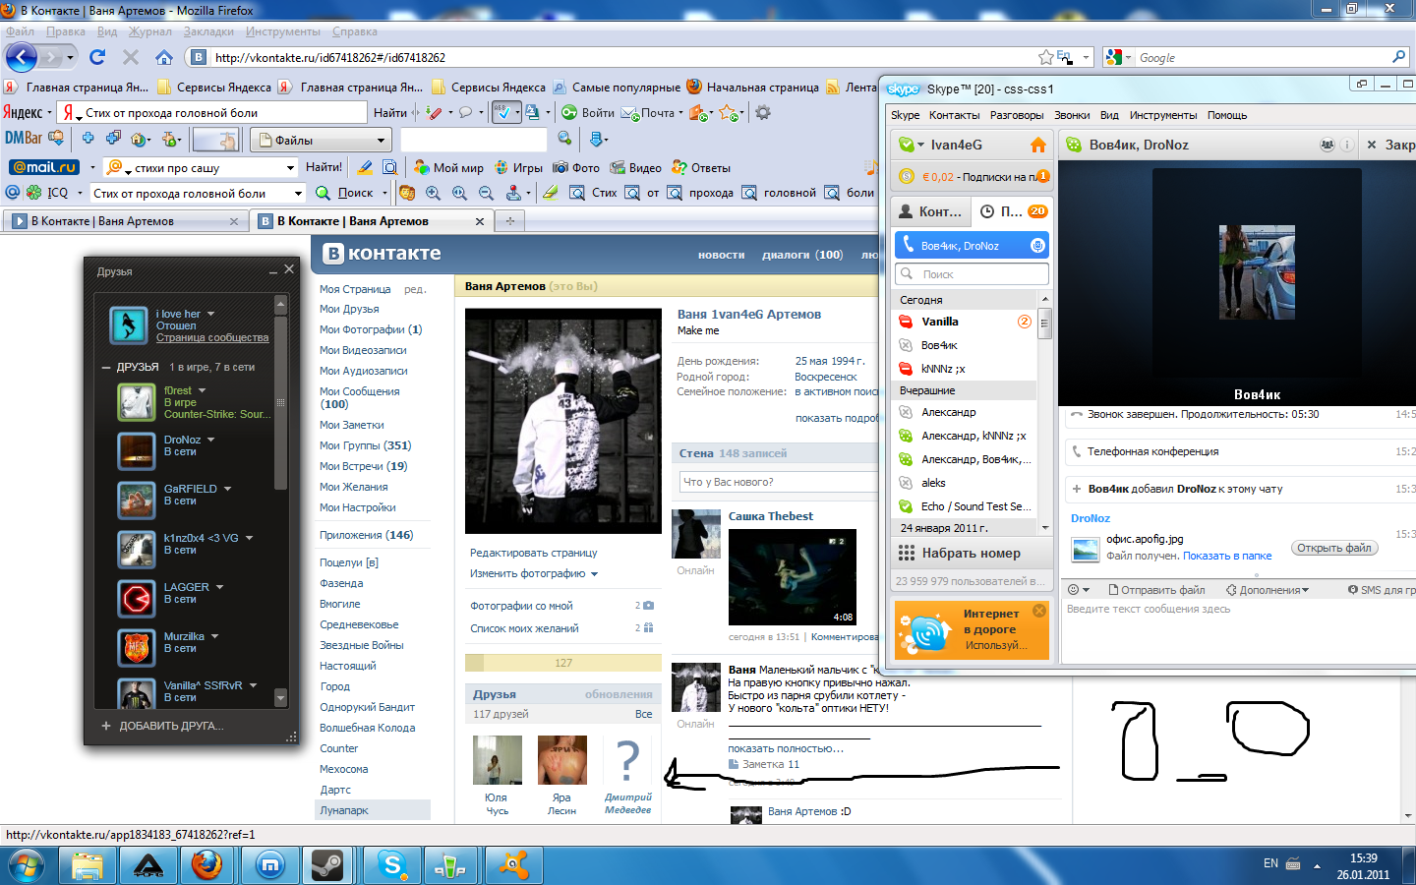Open the dropdown arrow next to f0rest
The height and width of the screenshot is (885, 1416).
(x=202, y=390)
